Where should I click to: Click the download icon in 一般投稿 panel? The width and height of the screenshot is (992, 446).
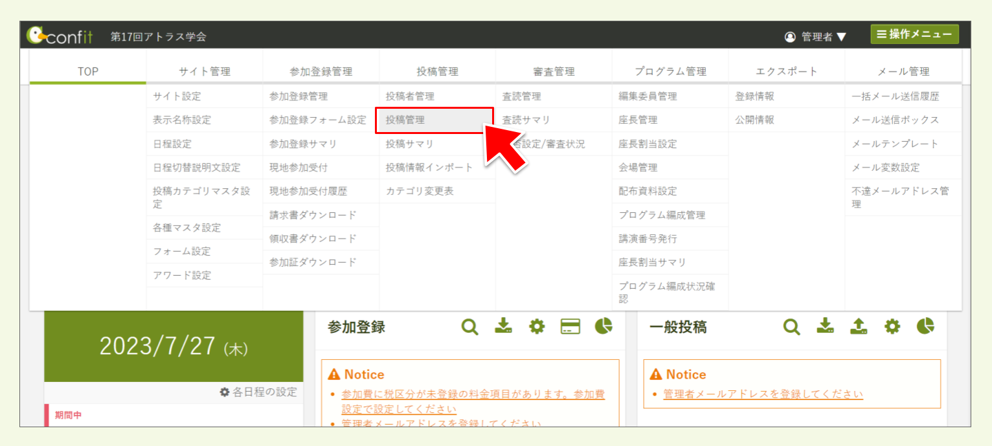[x=825, y=326]
